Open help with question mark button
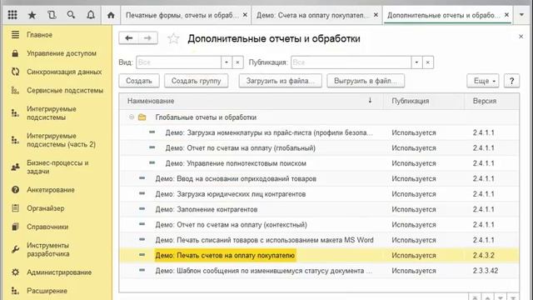Image resolution: width=533 pixels, height=300 pixels. pyautogui.click(x=511, y=81)
